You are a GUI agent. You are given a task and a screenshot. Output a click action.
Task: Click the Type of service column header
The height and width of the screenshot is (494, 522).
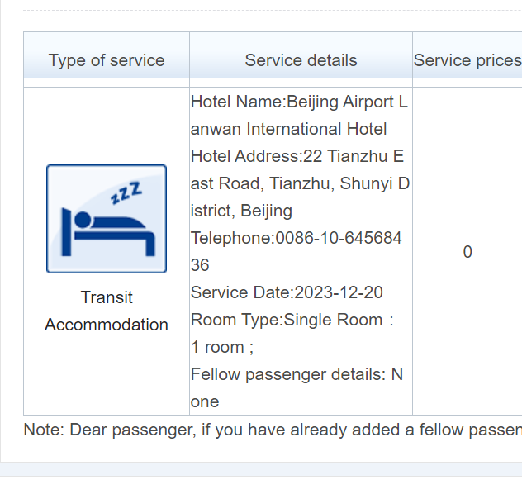tap(107, 60)
